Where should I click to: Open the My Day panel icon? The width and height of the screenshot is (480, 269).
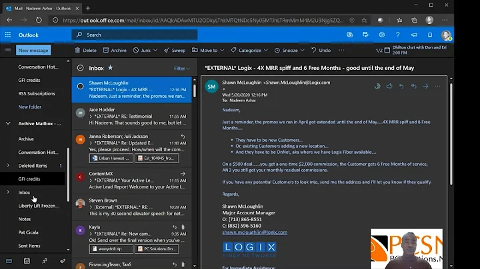[365, 35]
